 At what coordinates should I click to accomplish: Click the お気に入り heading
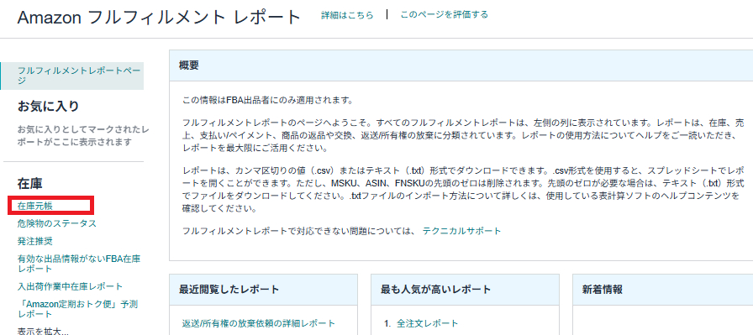click(48, 106)
